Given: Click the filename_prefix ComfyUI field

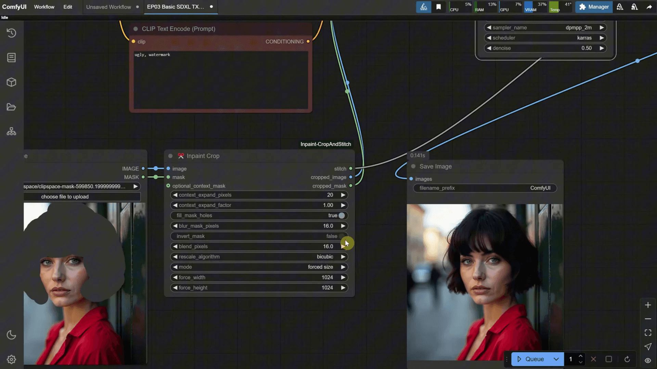Looking at the screenshot, I should (x=485, y=188).
